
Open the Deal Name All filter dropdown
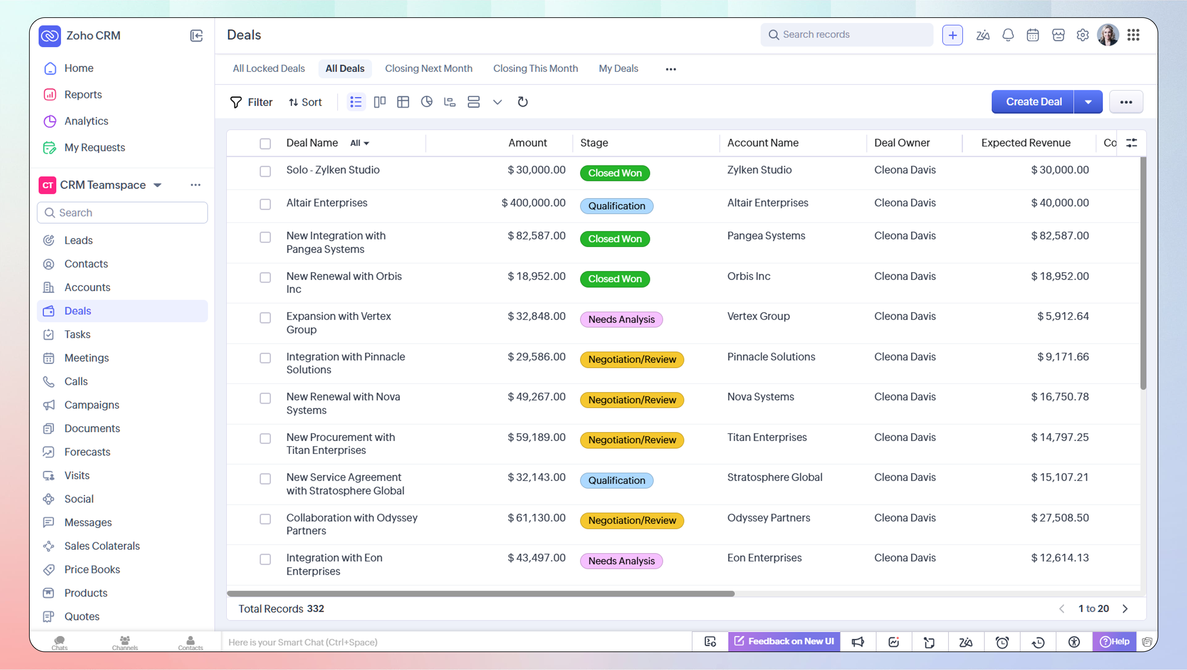click(x=360, y=143)
